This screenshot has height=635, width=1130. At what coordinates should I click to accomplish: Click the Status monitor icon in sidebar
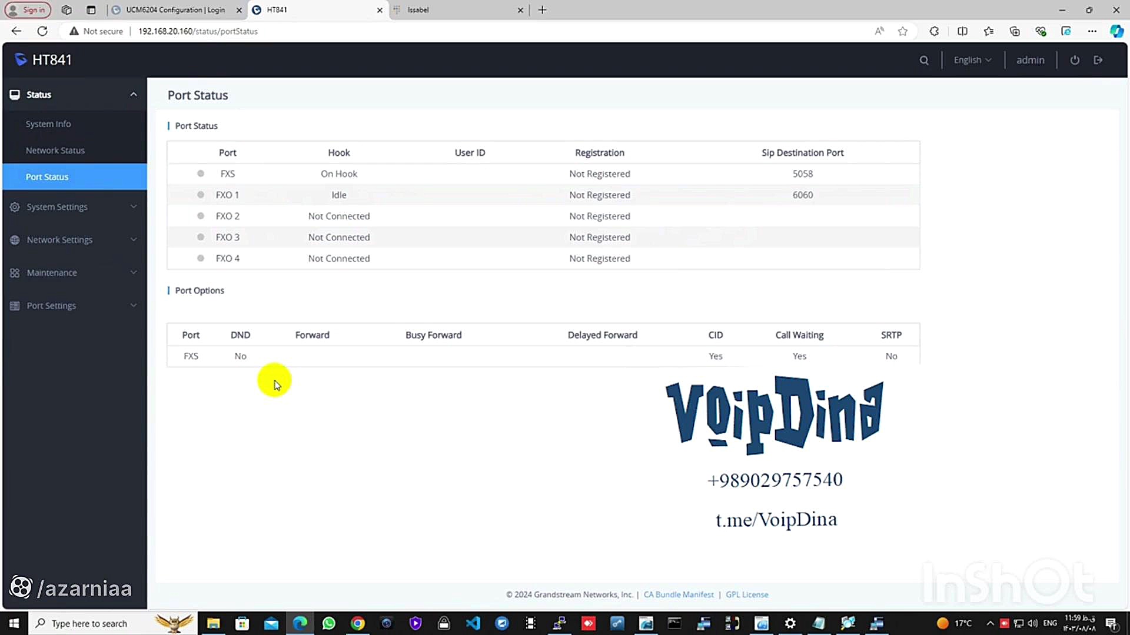[x=15, y=95]
